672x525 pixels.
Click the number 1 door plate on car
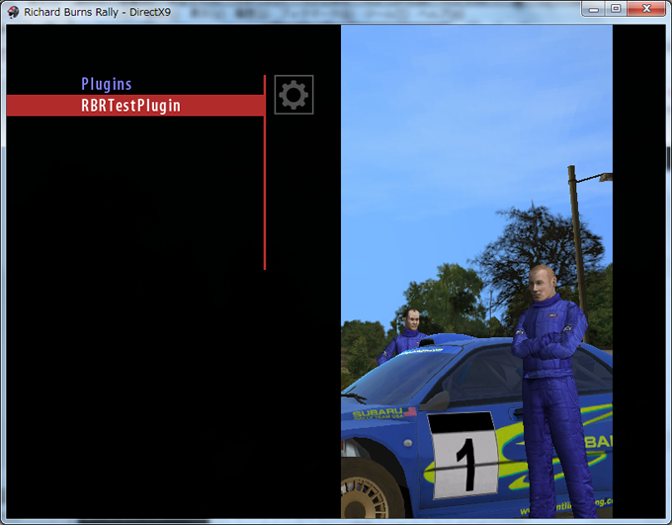click(x=464, y=455)
